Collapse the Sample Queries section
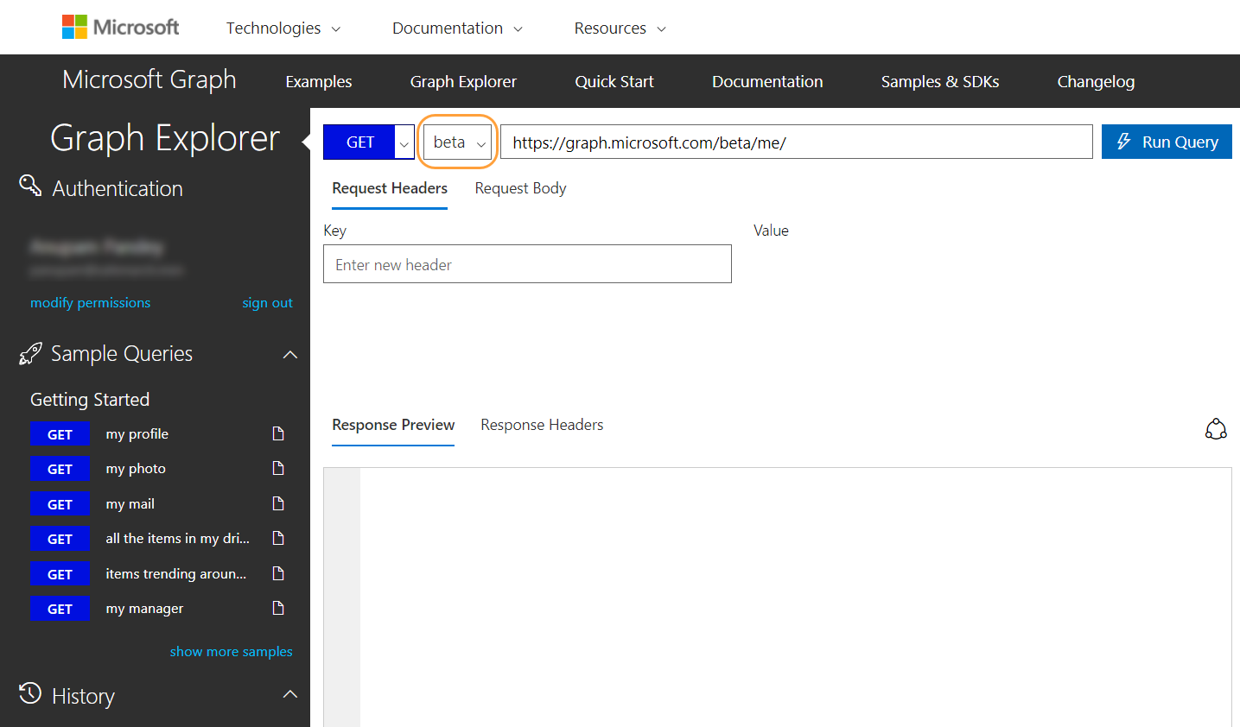This screenshot has width=1240, height=727. 290,354
